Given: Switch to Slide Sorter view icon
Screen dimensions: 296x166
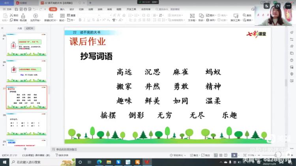Looking at the screenshot, I should pos(221,155).
